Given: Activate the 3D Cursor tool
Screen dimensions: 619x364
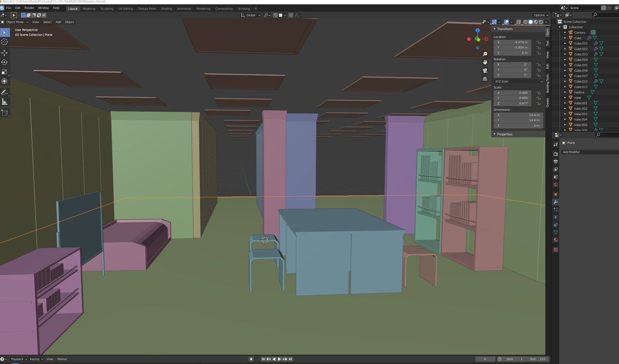Looking at the screenshot, I should tap(5, 42).
